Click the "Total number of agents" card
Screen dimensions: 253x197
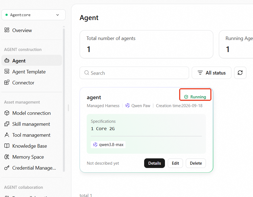point(147,44)
